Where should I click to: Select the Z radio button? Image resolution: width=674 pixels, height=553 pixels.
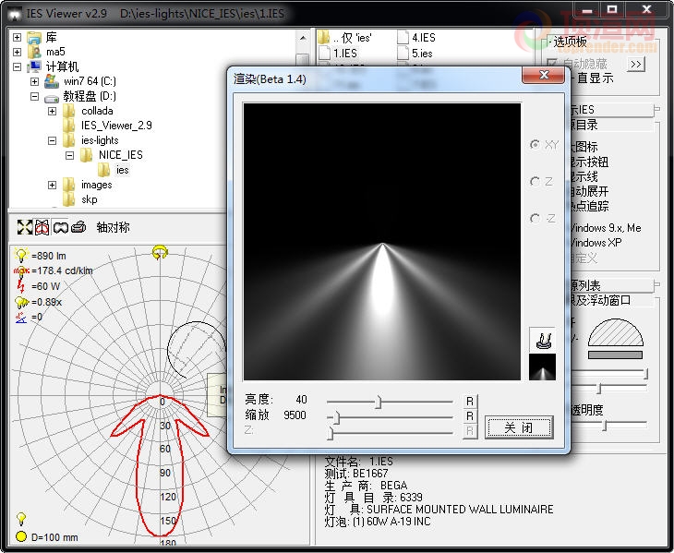(x=535, y=182)
